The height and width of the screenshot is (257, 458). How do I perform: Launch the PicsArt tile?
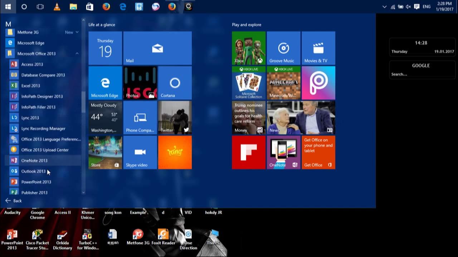point(318,83)
